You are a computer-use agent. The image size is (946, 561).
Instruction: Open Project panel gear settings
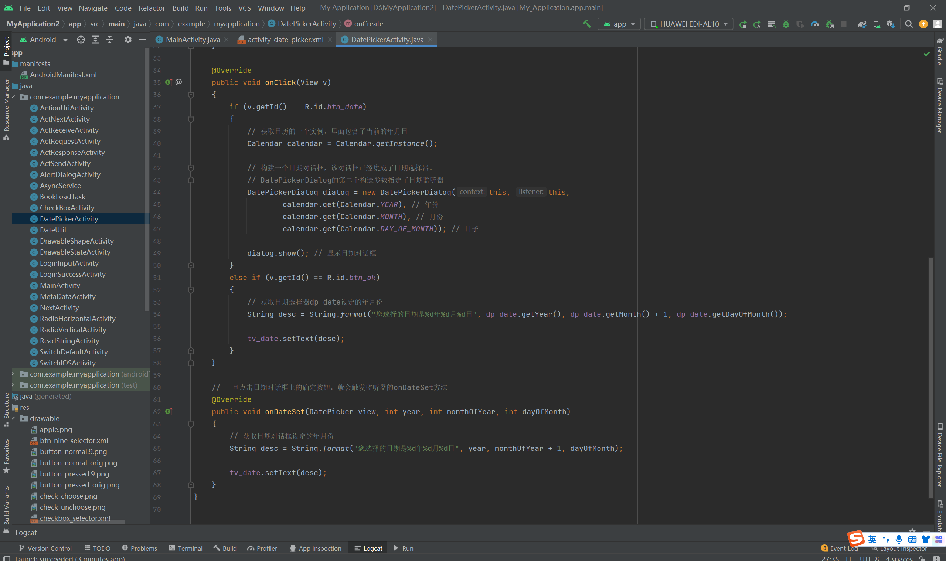(x=128, y=40)
